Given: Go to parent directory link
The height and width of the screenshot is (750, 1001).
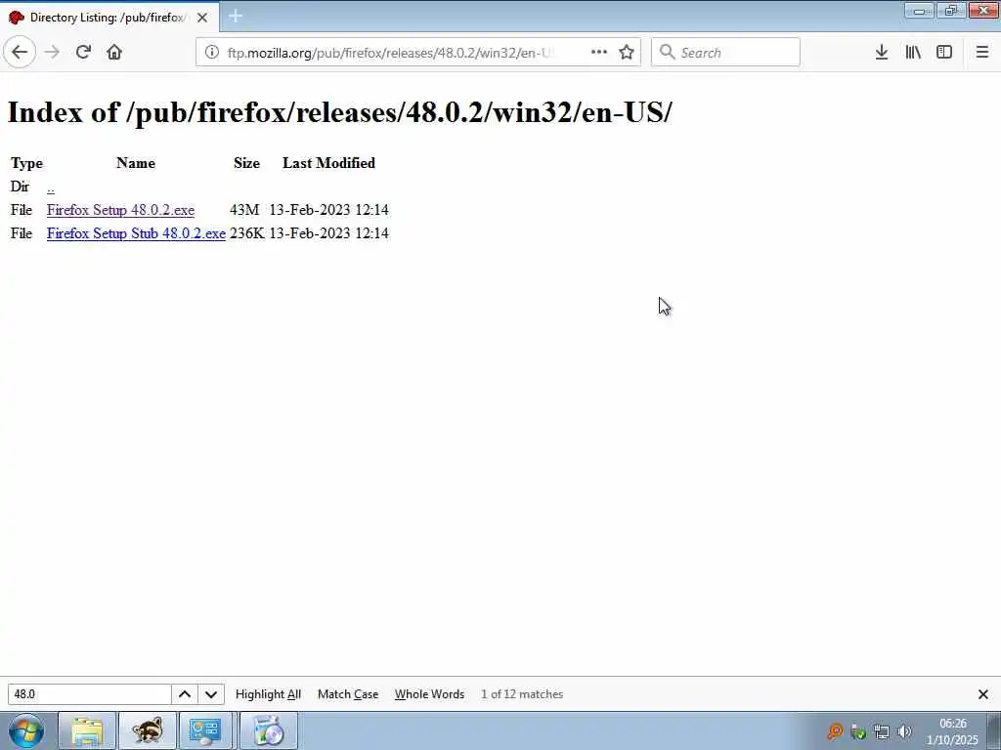Looking at the screenshot, I should click(x=51, y=187).
